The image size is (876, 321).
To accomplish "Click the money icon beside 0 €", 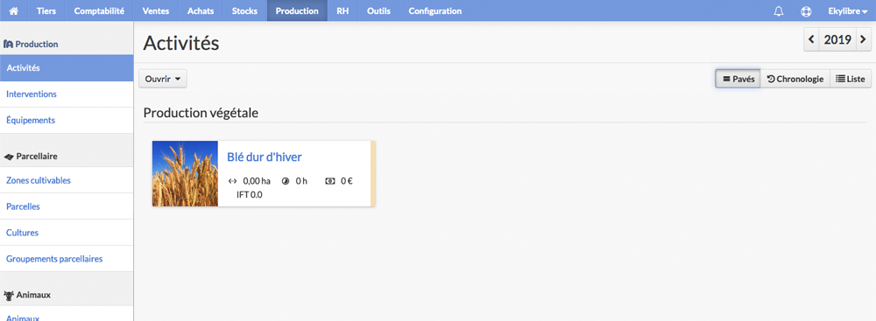I will (x=329, y=181).
